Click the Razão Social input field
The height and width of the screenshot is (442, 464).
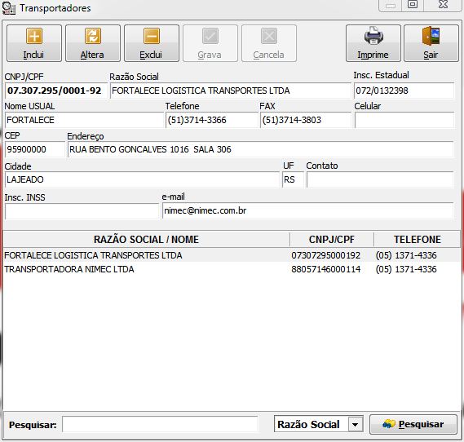pos(230,91)
